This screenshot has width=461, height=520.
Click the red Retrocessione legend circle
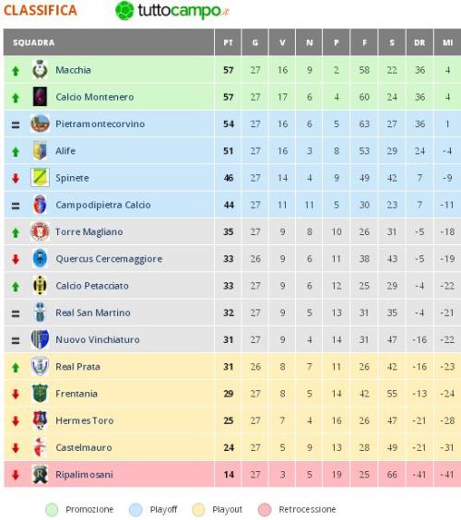[x=265, y=509]
